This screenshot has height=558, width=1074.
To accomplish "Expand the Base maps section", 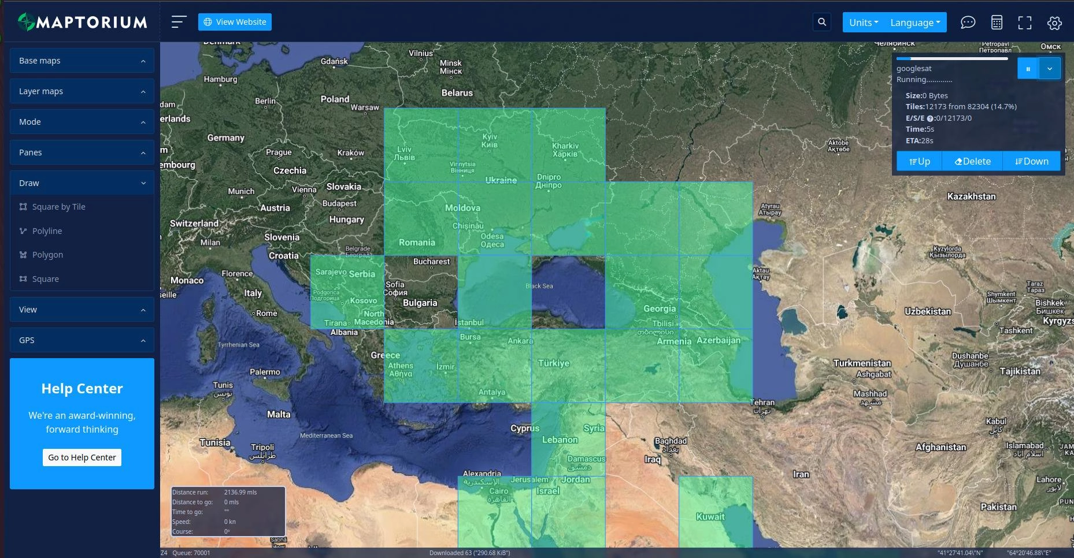I will pyautogui.click(x=82, y=61).
